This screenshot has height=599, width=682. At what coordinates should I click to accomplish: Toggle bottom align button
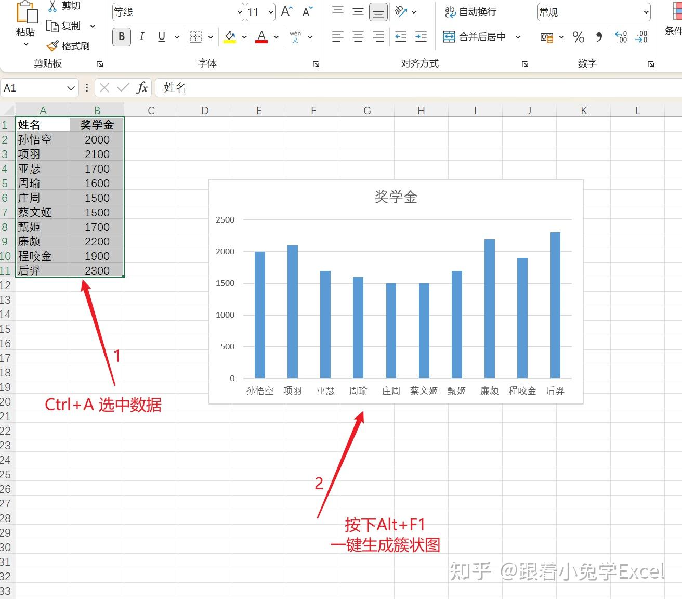tap(378, 12)
